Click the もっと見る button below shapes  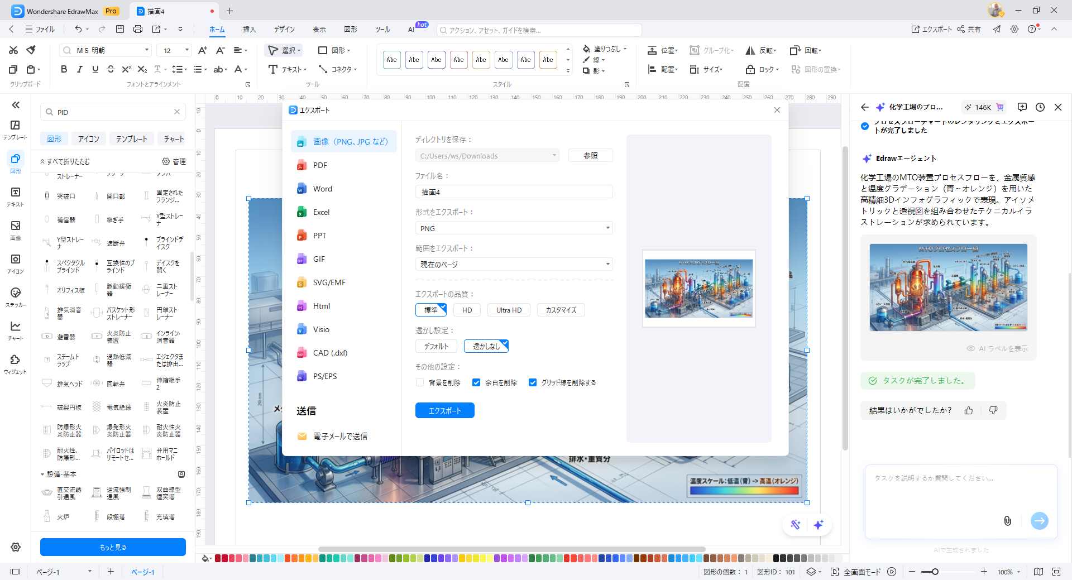pos(112,547)
